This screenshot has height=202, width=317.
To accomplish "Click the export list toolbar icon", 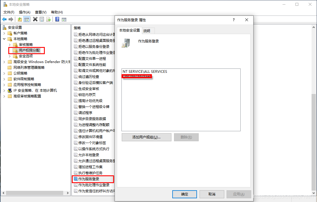I will [x=49, y=19].
